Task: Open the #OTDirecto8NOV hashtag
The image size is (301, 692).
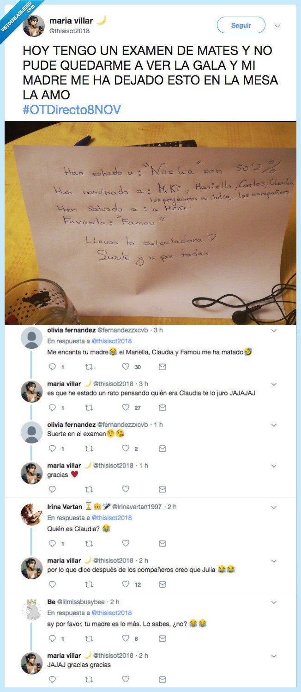Action: [x=72, y=109]
